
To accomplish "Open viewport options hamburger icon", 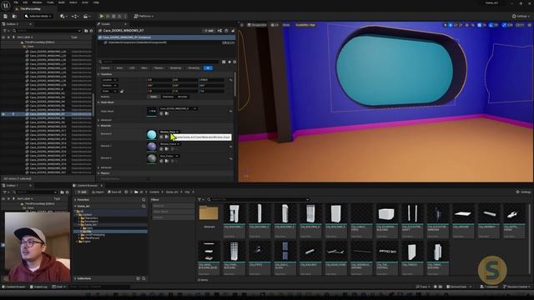I will [x=242, y=25].
